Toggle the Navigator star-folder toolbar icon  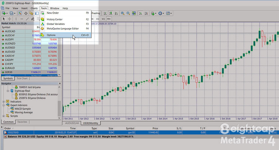(31, 13)
